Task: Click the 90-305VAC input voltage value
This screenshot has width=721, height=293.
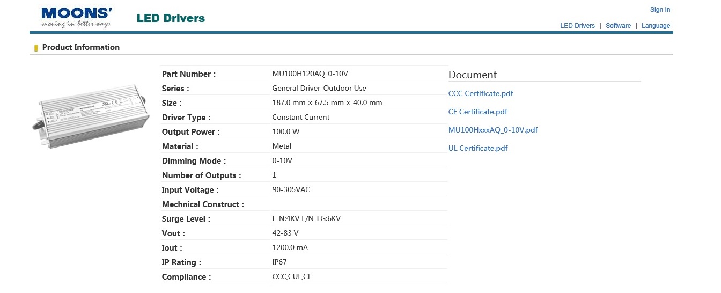Action: (291, 190)
